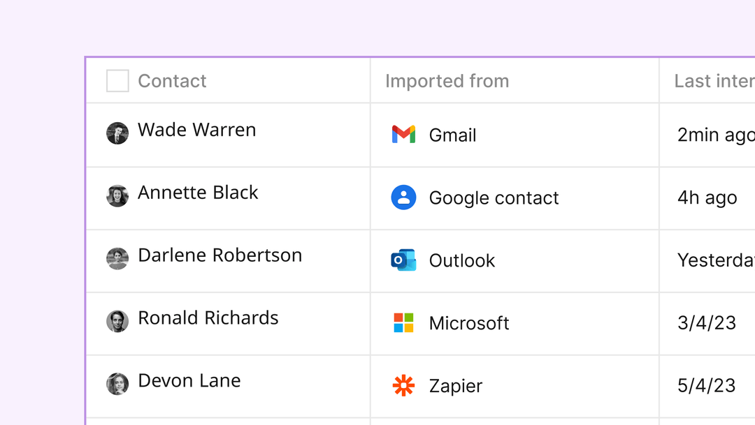Select the Darlene Robertson row checkbox area

click(x=117, y=258)
